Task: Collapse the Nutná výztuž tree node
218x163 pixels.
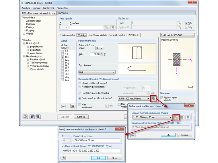Action: [24, 43]
